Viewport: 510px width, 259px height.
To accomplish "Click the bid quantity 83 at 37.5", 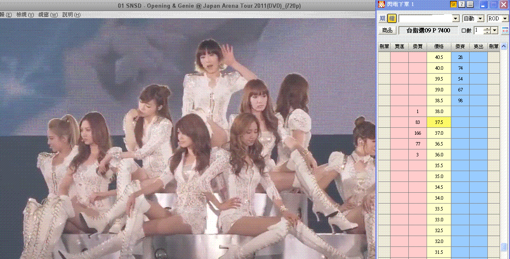I will pyautogui.click(x=417, y=122).
